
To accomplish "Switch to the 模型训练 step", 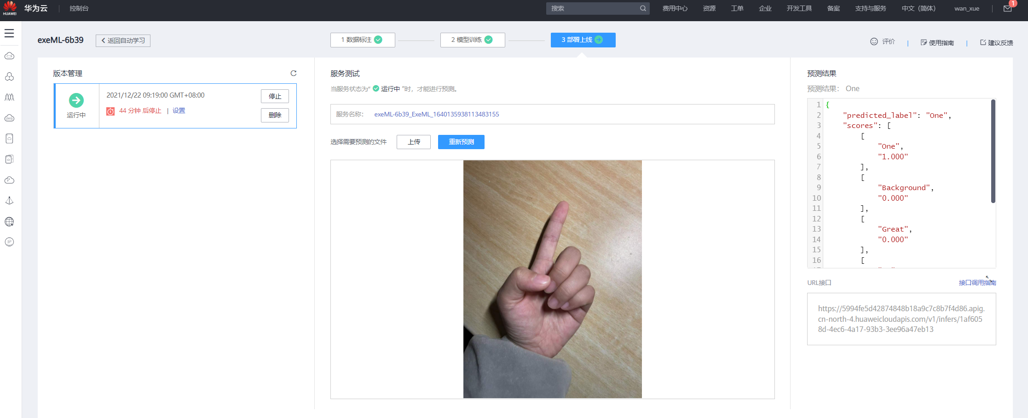I will [x=472, y=40].
